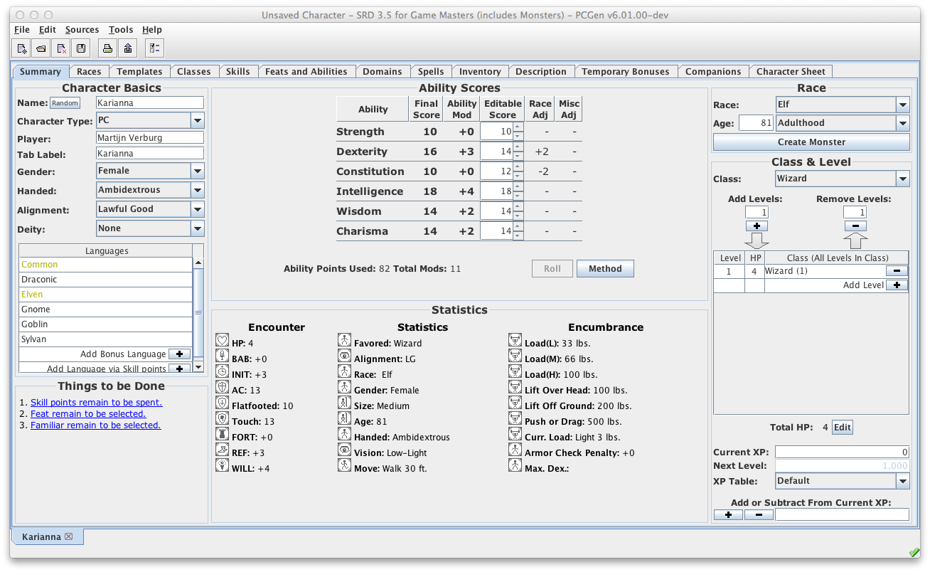
Task: Expand the XP Table dropdown set to Default
Action: (902, 481)
